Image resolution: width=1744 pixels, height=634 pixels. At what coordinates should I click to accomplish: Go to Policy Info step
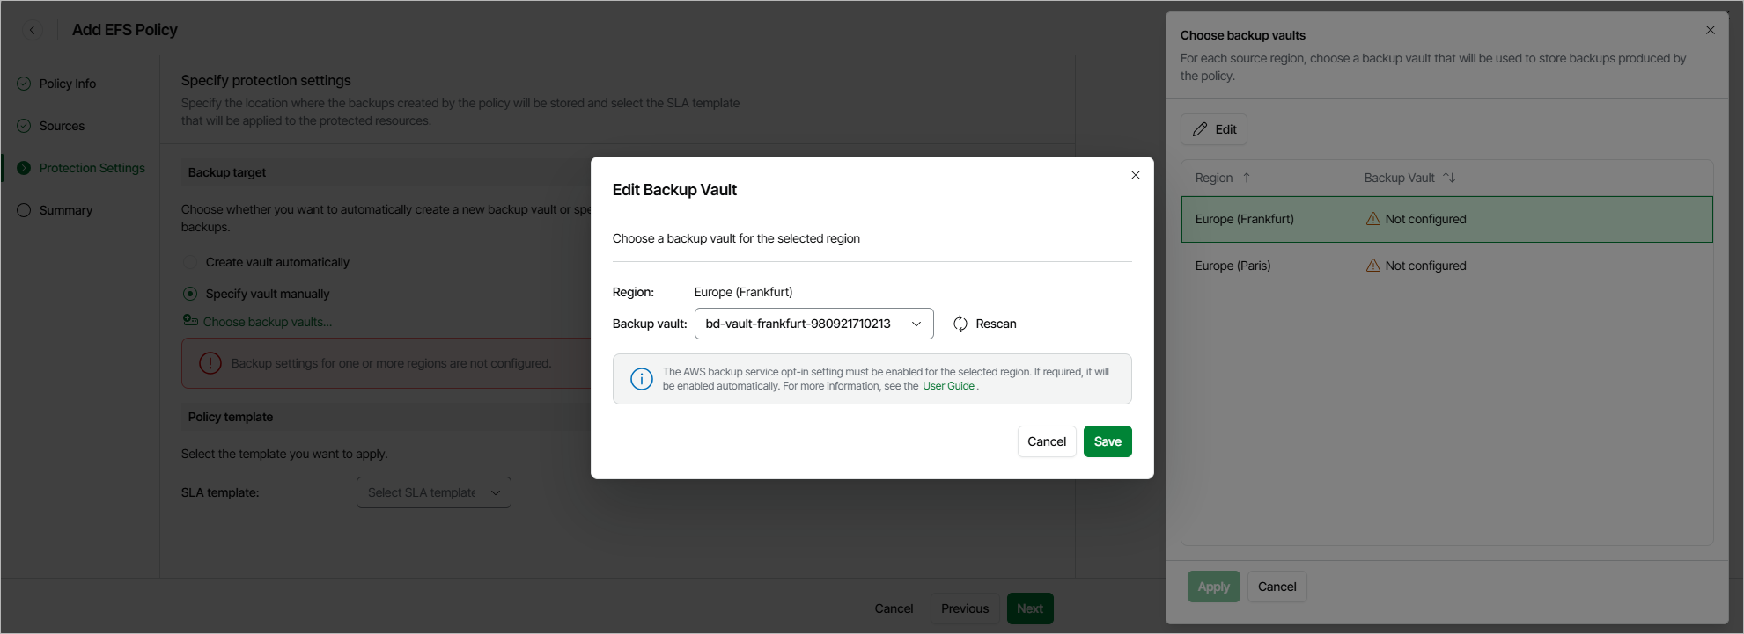67,84
